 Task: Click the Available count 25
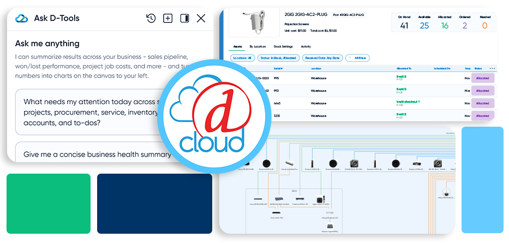pos(424,26)
